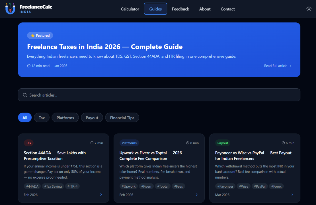Select the All filter pill
Viewport: 316px width, 205px height.
pos(25,118)
